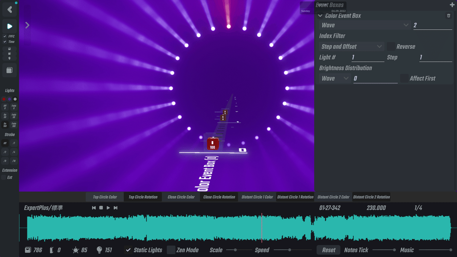The image size is (457, 257).
Task: Click the Light # input field
Action: [368, 57]
